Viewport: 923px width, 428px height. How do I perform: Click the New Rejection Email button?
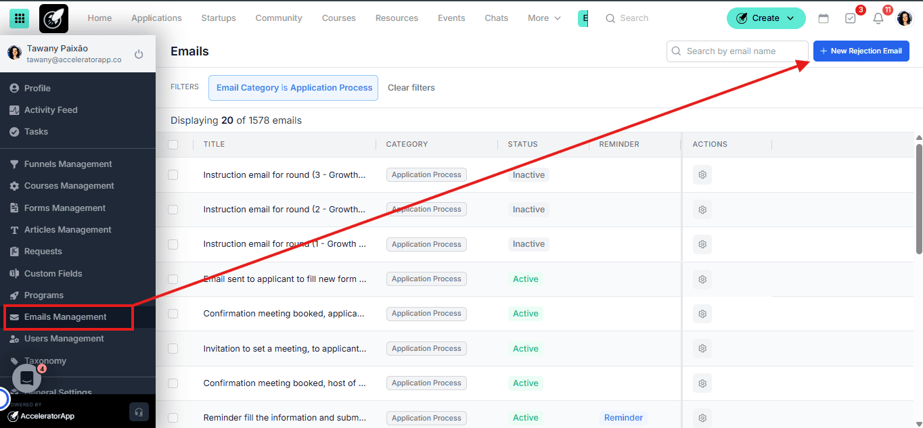point(861,51)
